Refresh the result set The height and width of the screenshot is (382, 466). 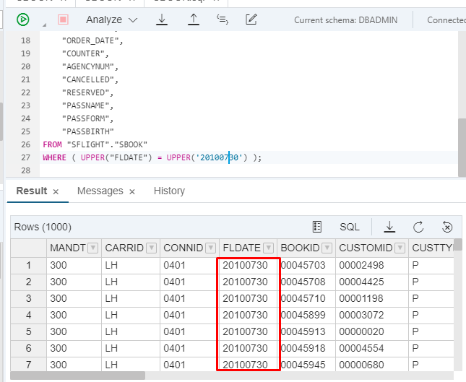tap(418, 227)
